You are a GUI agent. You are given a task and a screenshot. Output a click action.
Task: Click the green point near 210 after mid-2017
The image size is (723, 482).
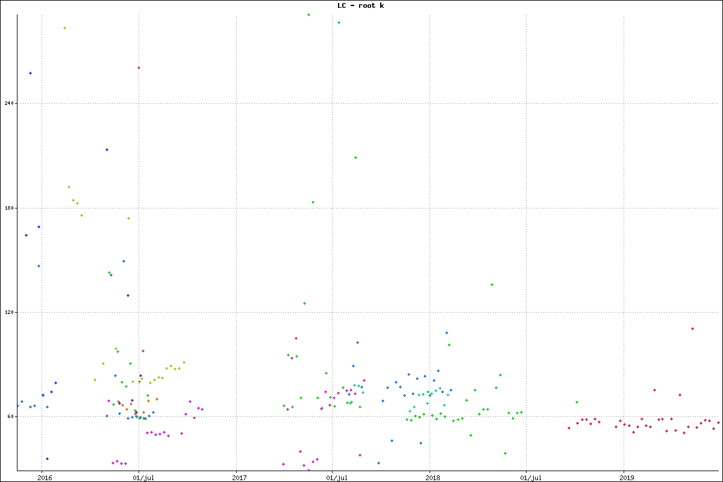coord(355,157)
